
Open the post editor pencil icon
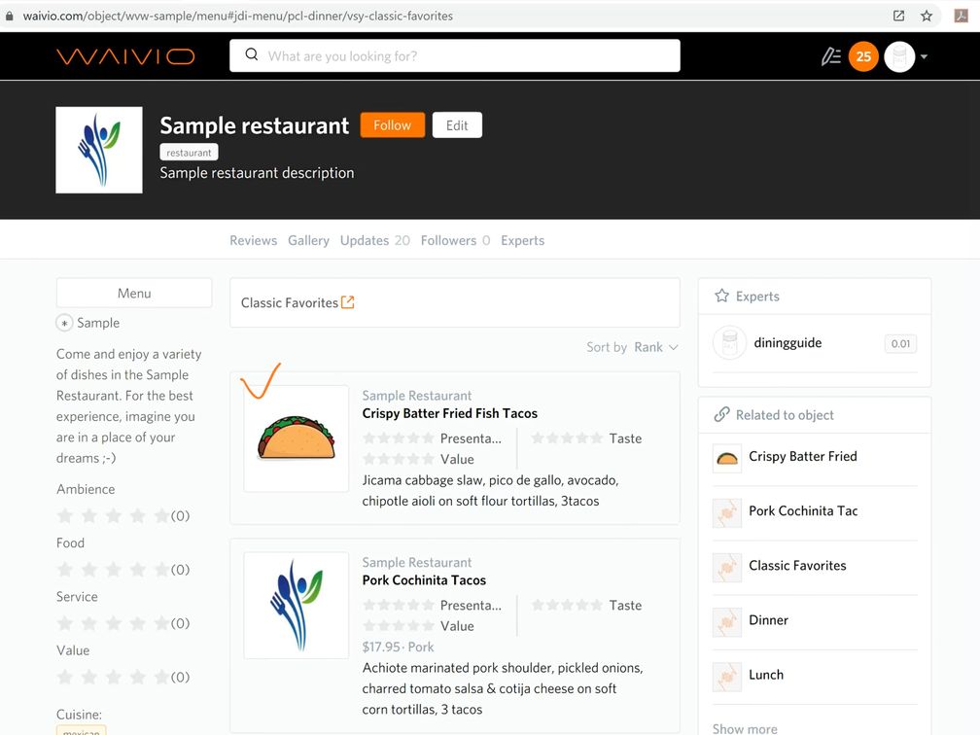830,56
